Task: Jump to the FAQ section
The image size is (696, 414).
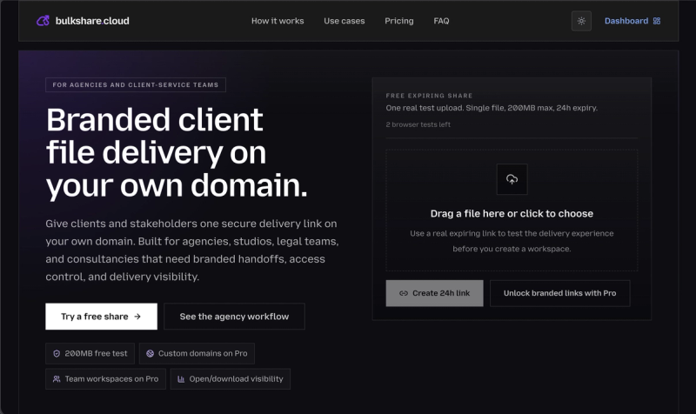Action: point(441,21)
